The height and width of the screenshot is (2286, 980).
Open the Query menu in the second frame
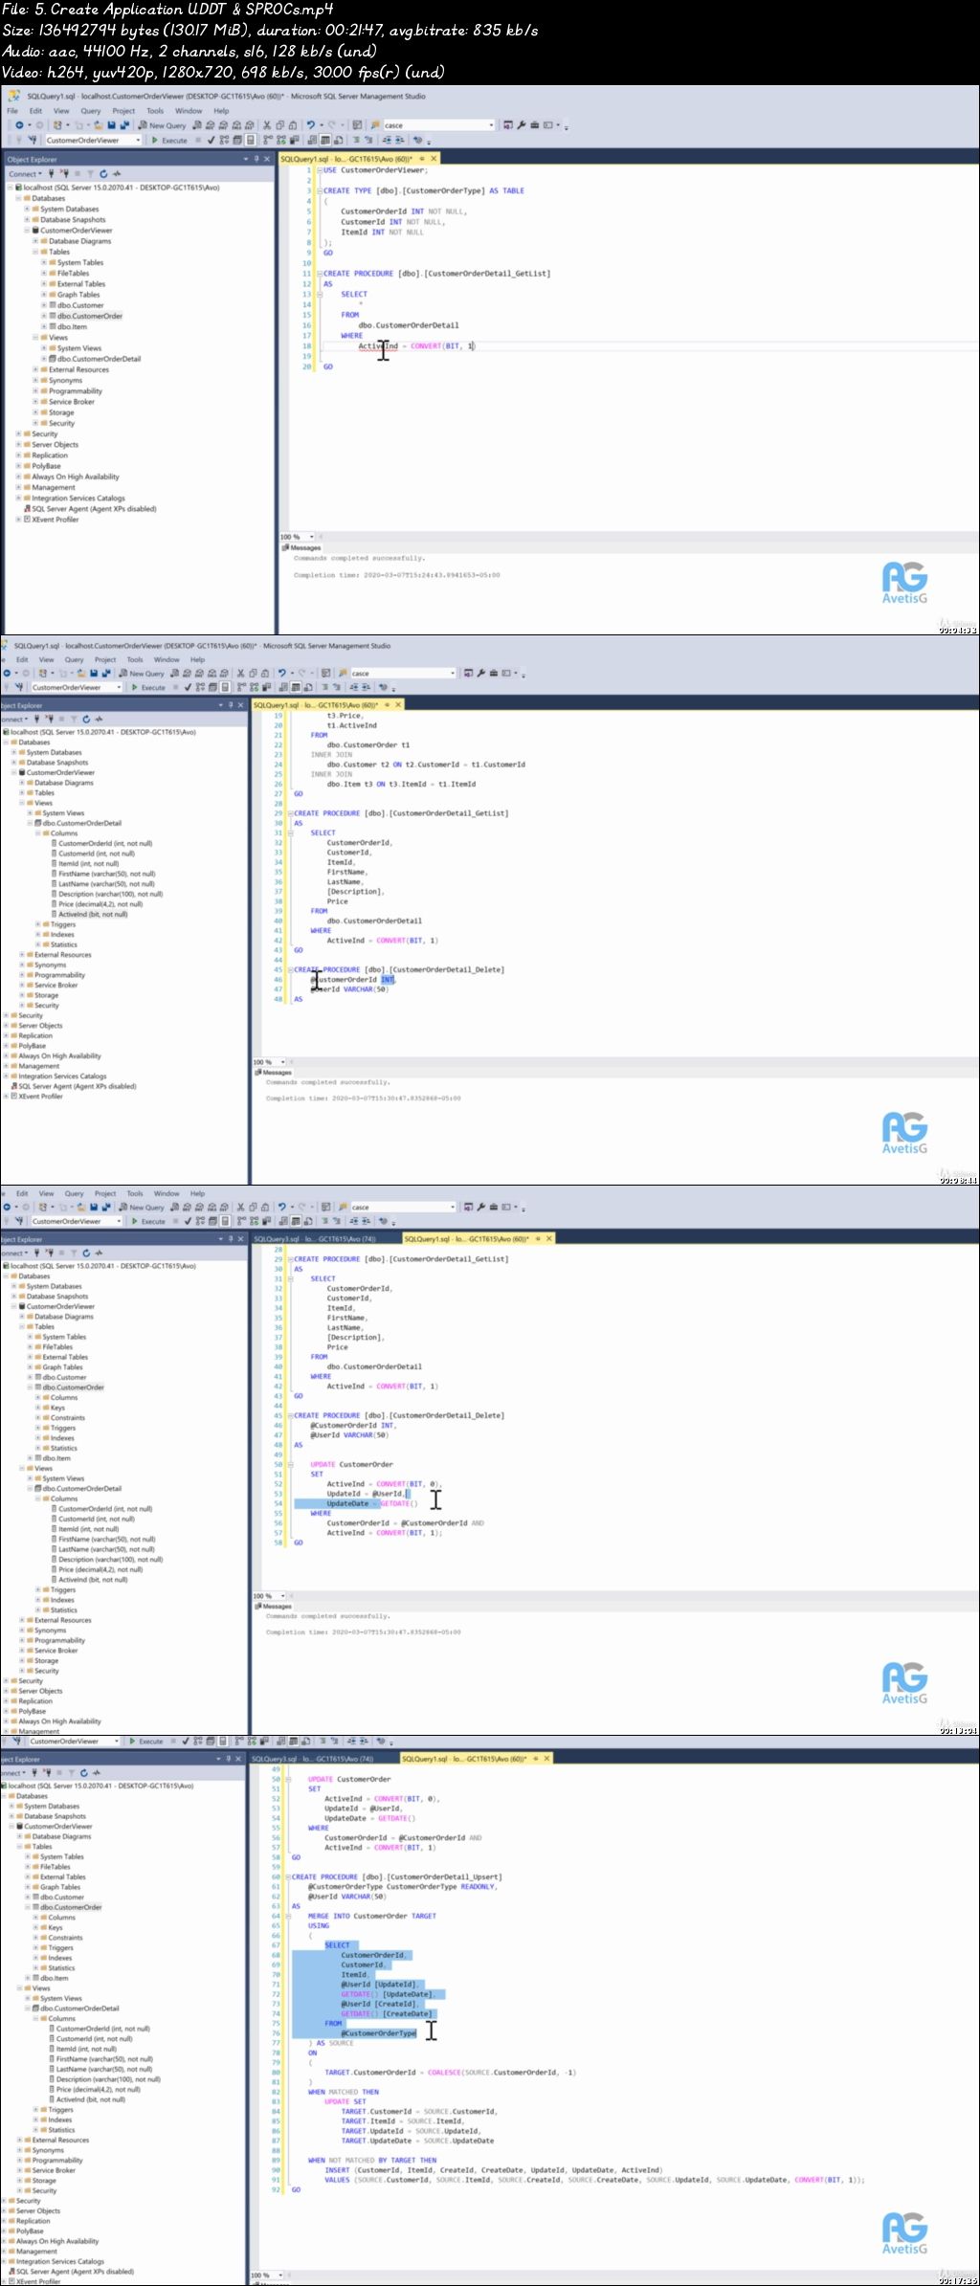tap(74, 659)
